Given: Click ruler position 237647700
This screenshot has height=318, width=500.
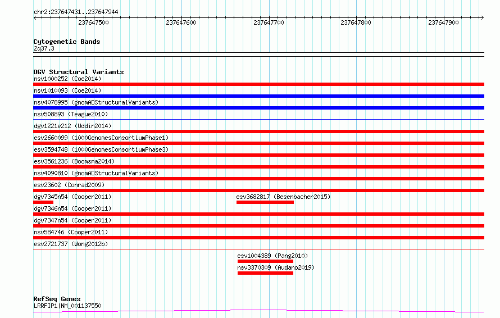Looking at the screenshot, I should (x=269, y=22).
